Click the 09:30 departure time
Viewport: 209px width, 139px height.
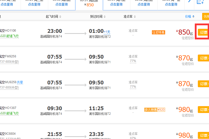55,108
